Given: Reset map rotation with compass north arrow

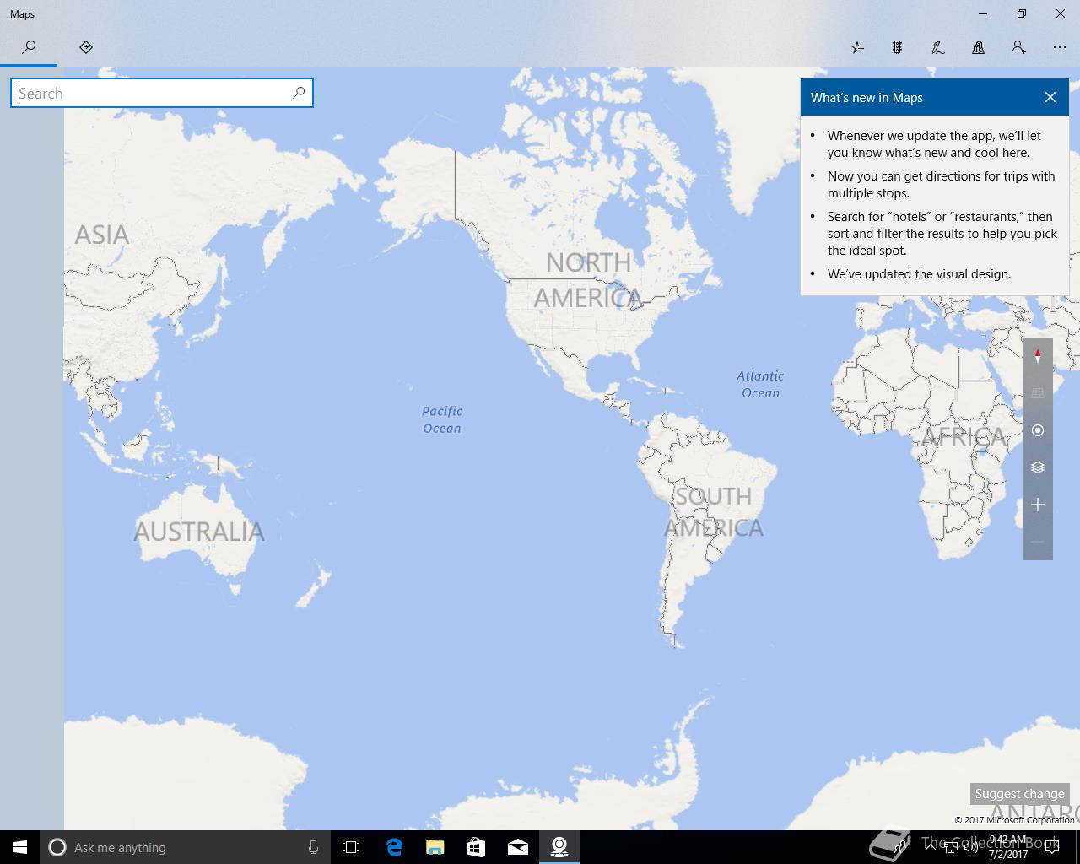Looking at the screenshot, I should [x=1038, y=356].
